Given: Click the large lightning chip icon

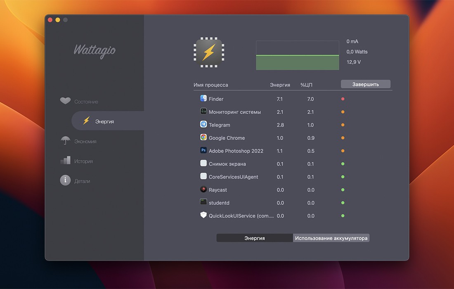Looking at the screenshot, I should [209, 53].
